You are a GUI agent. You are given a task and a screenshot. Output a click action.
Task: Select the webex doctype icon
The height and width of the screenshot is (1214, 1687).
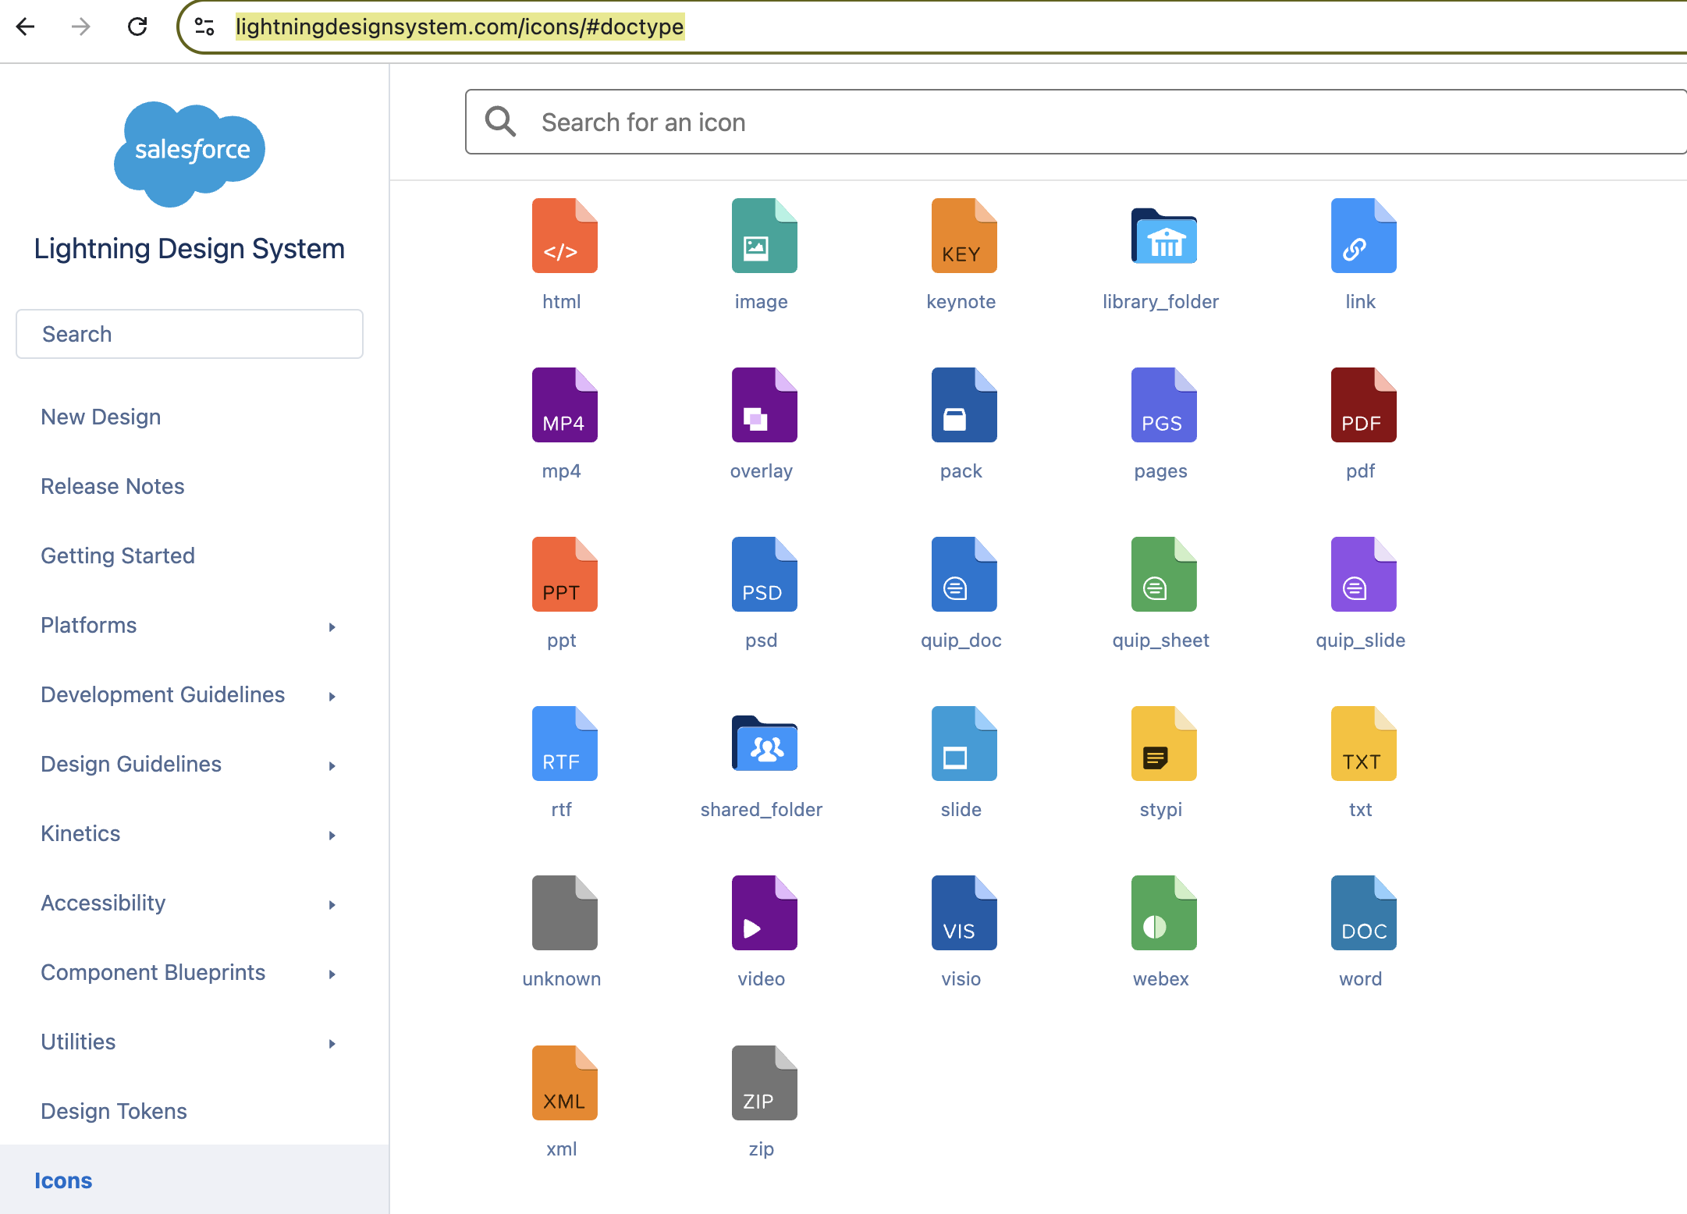[1163, 912]
